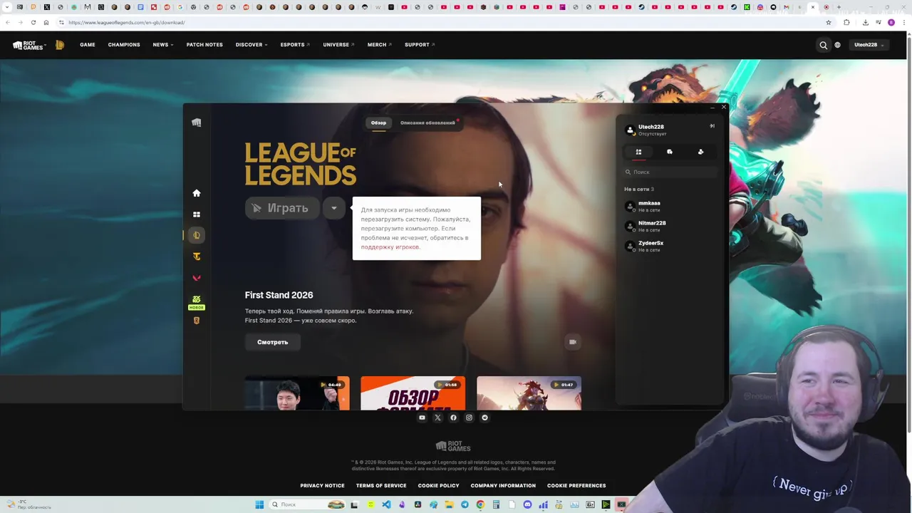
Task: Expand the DISCOVER menu on website
Action: pyautogui.click(x=252, y=45)
